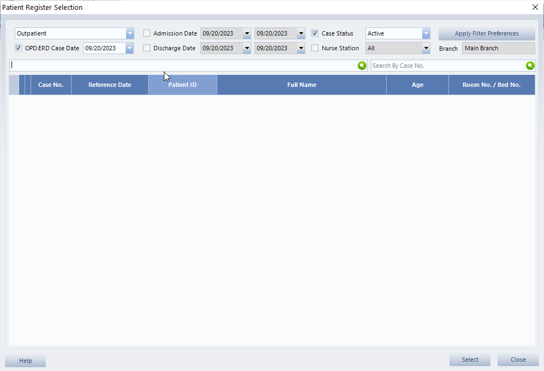Sort by the Case No. column header

tap(51, 85)
